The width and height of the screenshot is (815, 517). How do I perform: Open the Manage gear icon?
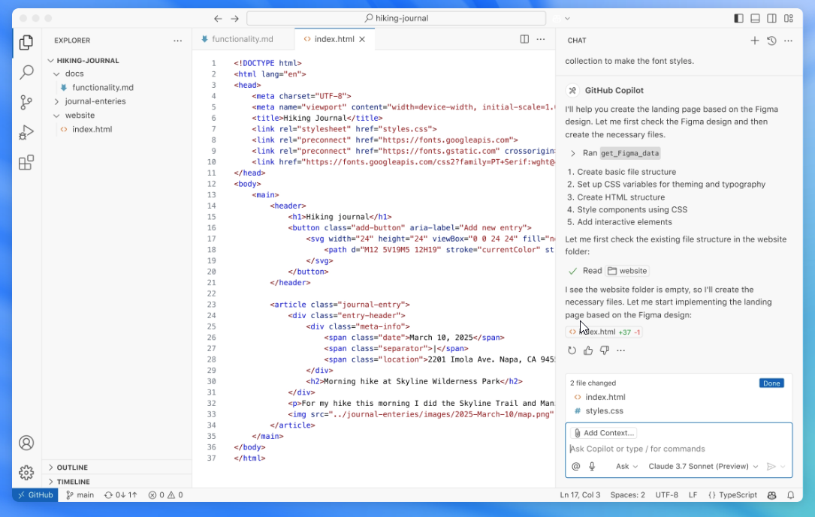point(26,473)
